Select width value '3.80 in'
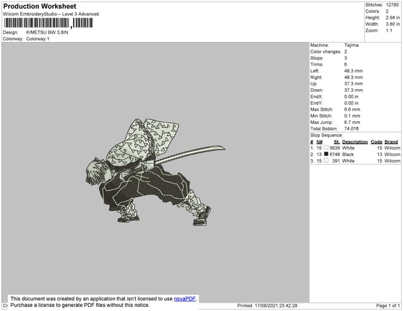The width and height of the screenshot is (403, 311). point(393,24)
